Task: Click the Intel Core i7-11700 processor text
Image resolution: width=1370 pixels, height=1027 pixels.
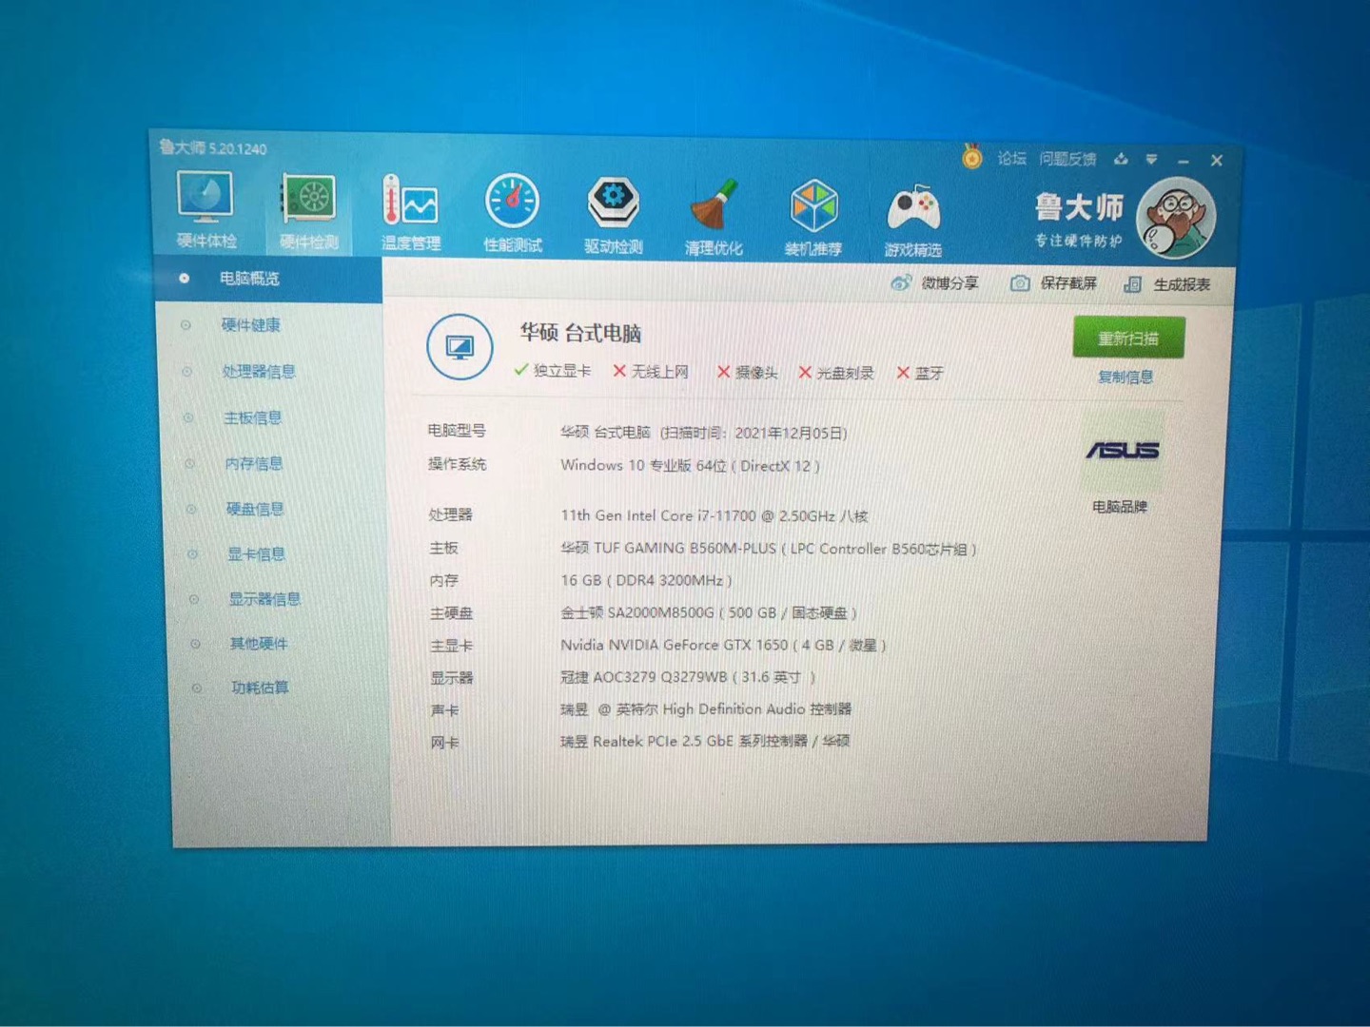Action: click(x=714, y=516)
